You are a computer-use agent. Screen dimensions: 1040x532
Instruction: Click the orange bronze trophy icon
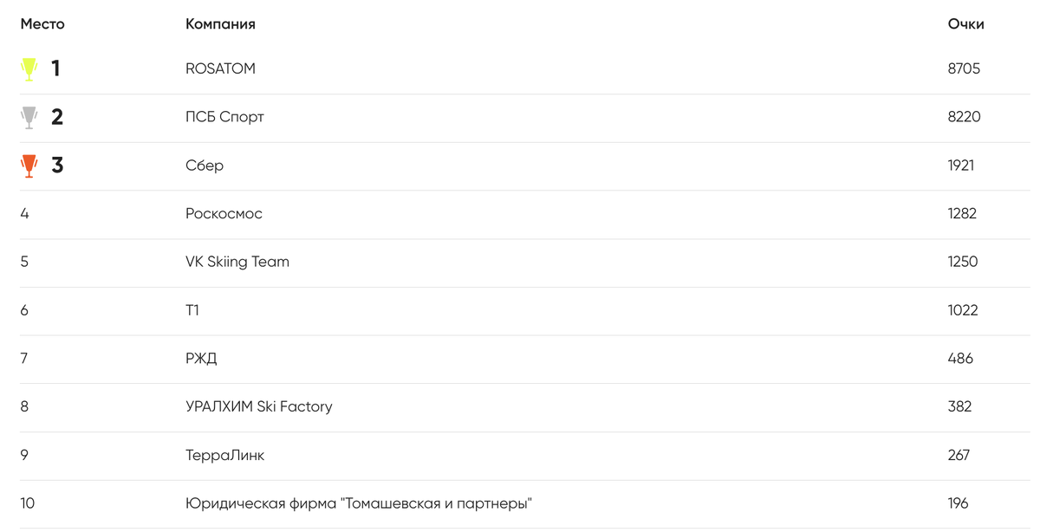[x=29, y=165]
